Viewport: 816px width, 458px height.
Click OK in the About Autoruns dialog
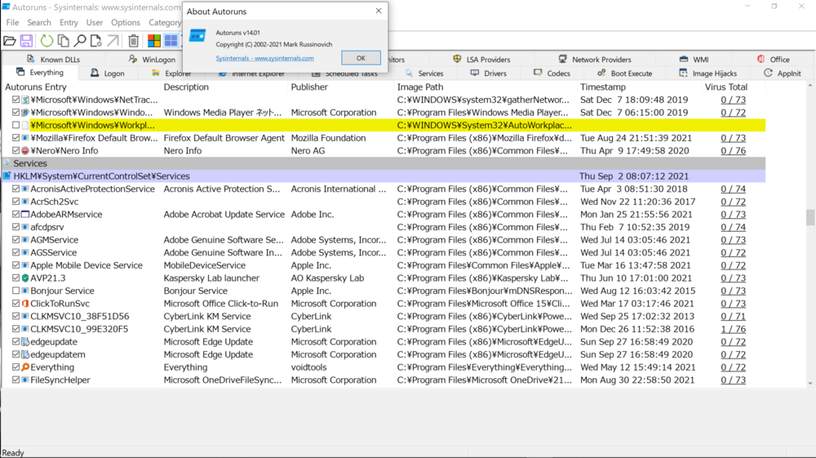[361, 58]
